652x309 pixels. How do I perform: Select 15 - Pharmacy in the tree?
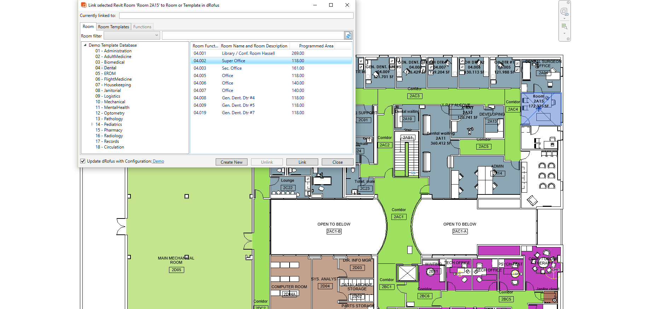click(109, 130)
